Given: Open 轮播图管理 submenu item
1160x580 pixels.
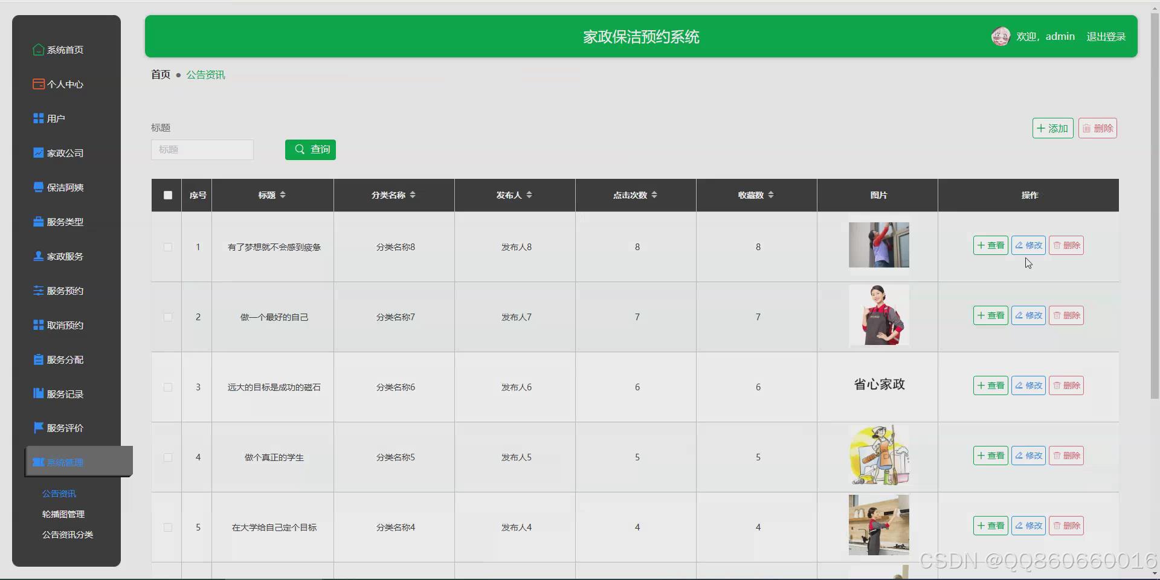Looking at the screenshot, I should click(63, 514).
